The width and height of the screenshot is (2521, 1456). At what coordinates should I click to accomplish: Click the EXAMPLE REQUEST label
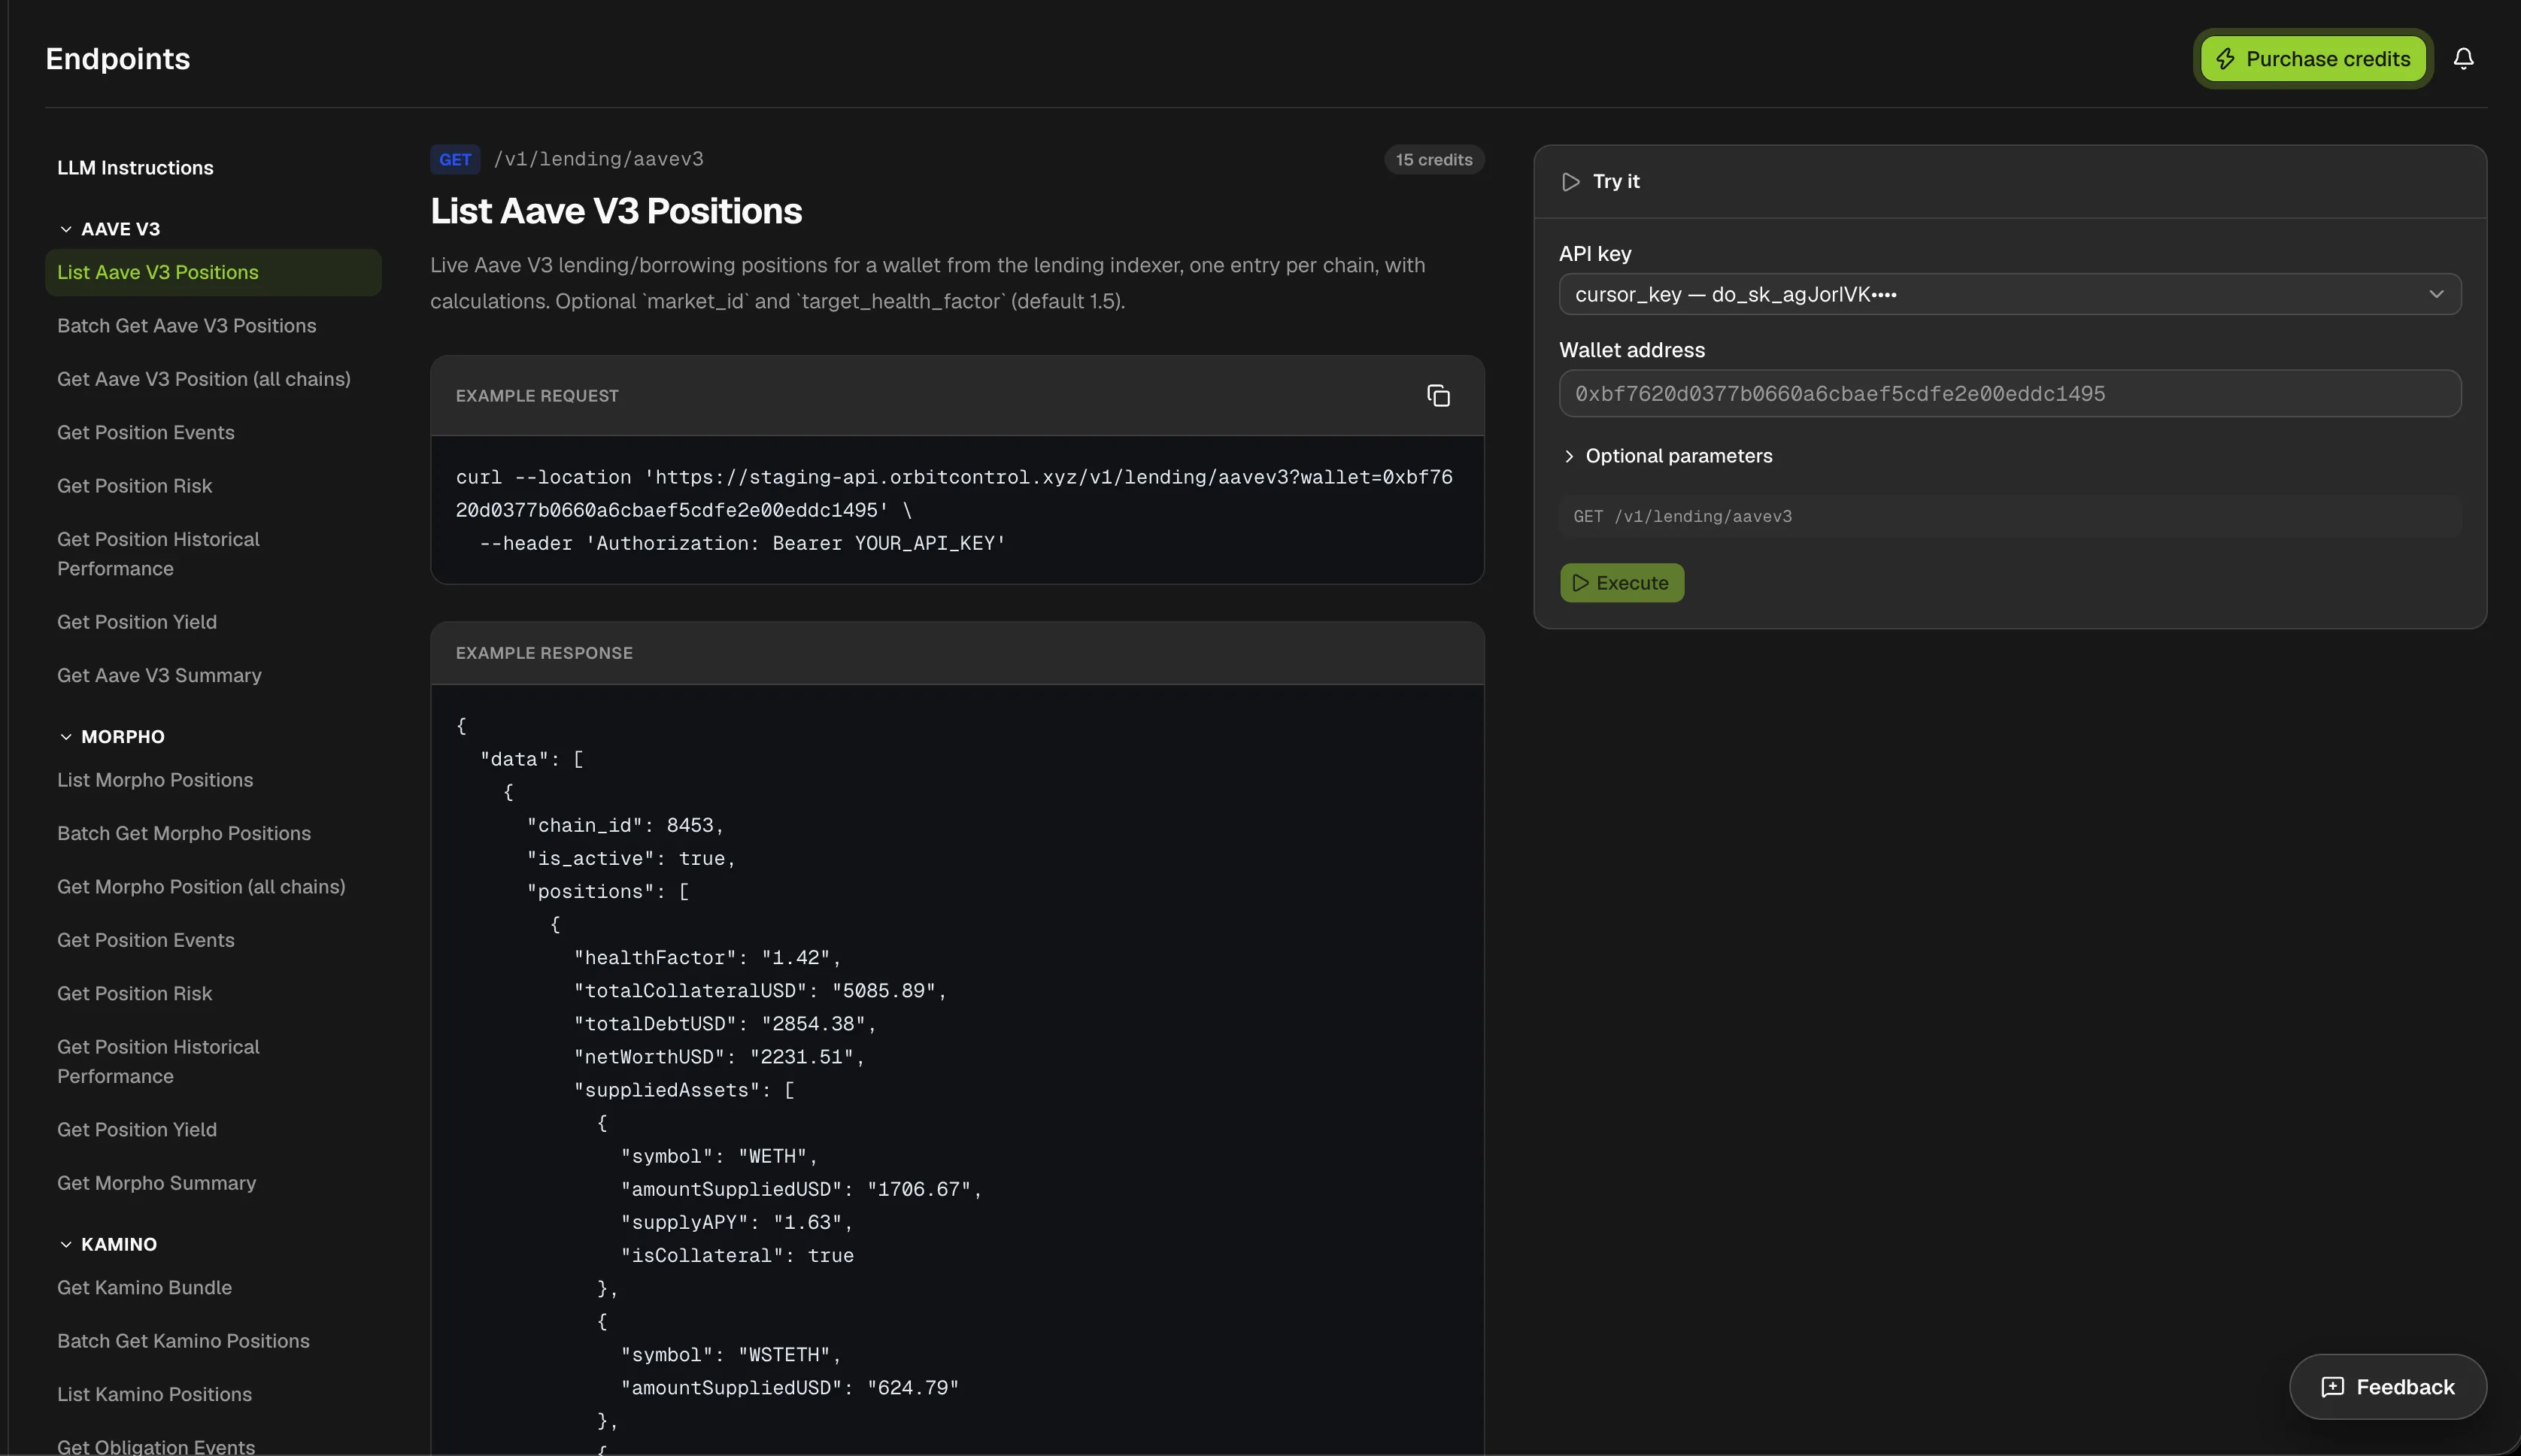point(537,396)
